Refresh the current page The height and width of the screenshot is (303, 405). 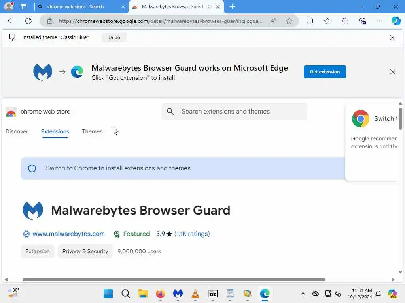click(x=28, y=21)
